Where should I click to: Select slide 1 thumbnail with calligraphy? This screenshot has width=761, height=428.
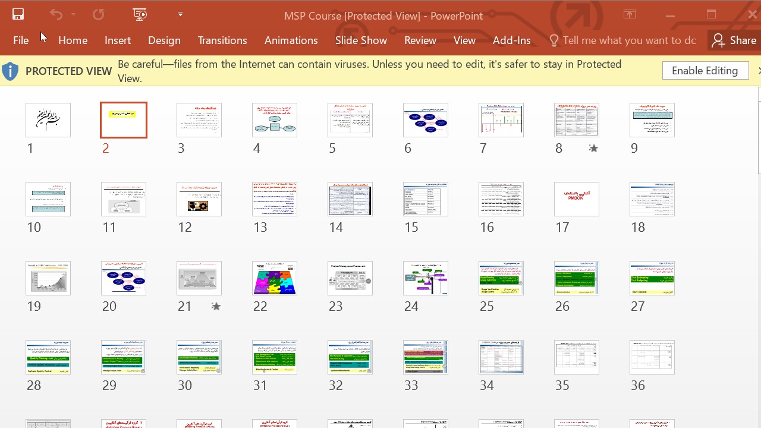[x=48, y=120]
